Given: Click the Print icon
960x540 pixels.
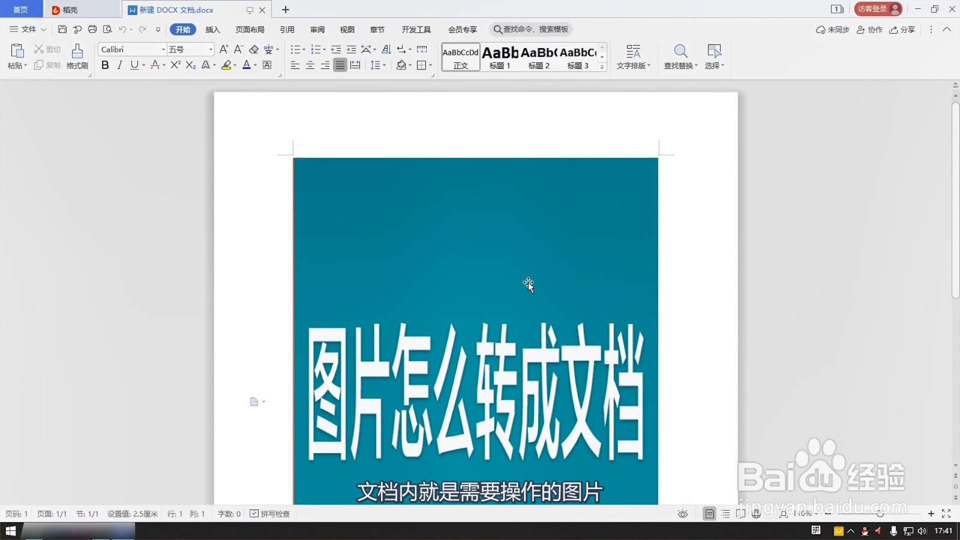Looking at the screenshot, I should tap(92, 29).
